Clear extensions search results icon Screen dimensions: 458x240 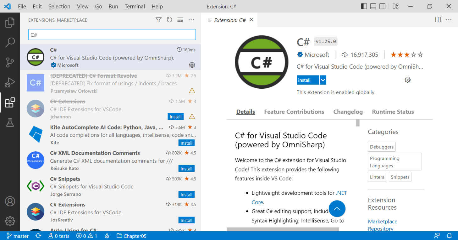(180, 20)
